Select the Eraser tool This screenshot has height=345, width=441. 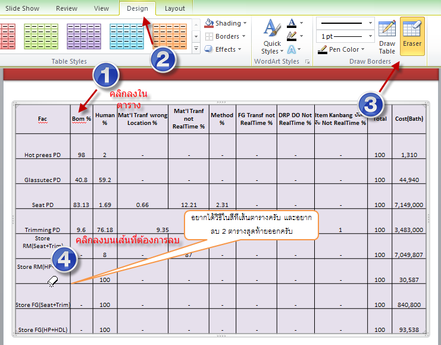412,36
